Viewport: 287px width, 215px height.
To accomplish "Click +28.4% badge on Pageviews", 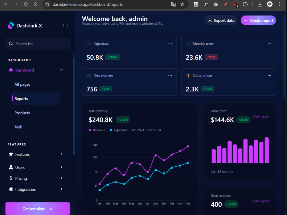I will pos(113,57).
